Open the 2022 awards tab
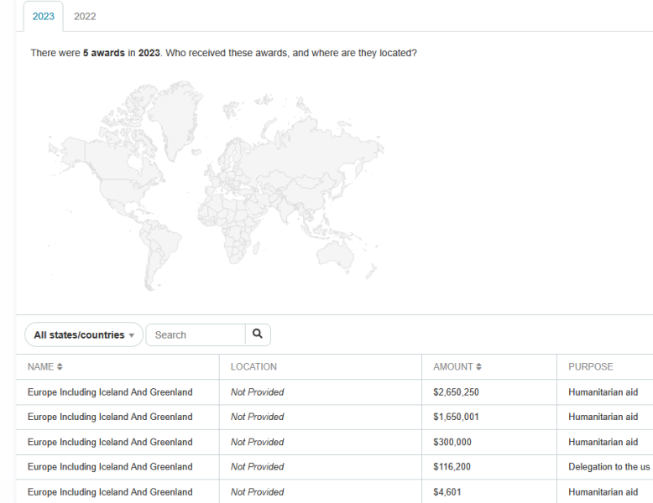The image size is (653, 503). tap(85, 16)
